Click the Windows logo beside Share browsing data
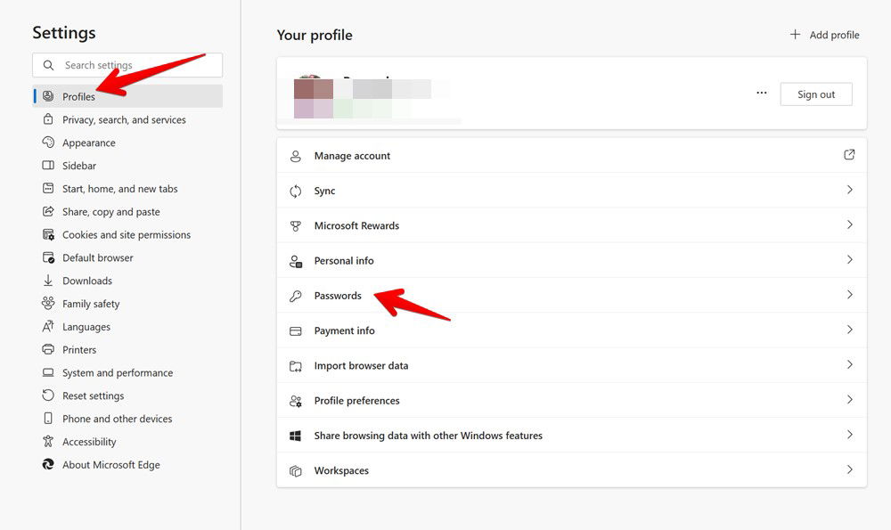Viewport: 891px width, 530px height. (x=295, y=436)
